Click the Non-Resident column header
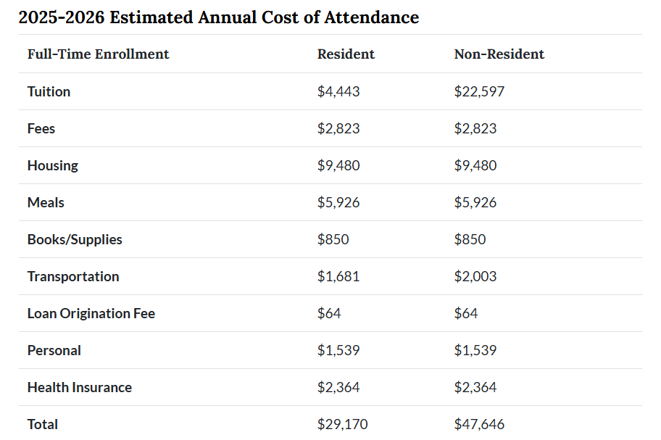 [x=499, y=54]
